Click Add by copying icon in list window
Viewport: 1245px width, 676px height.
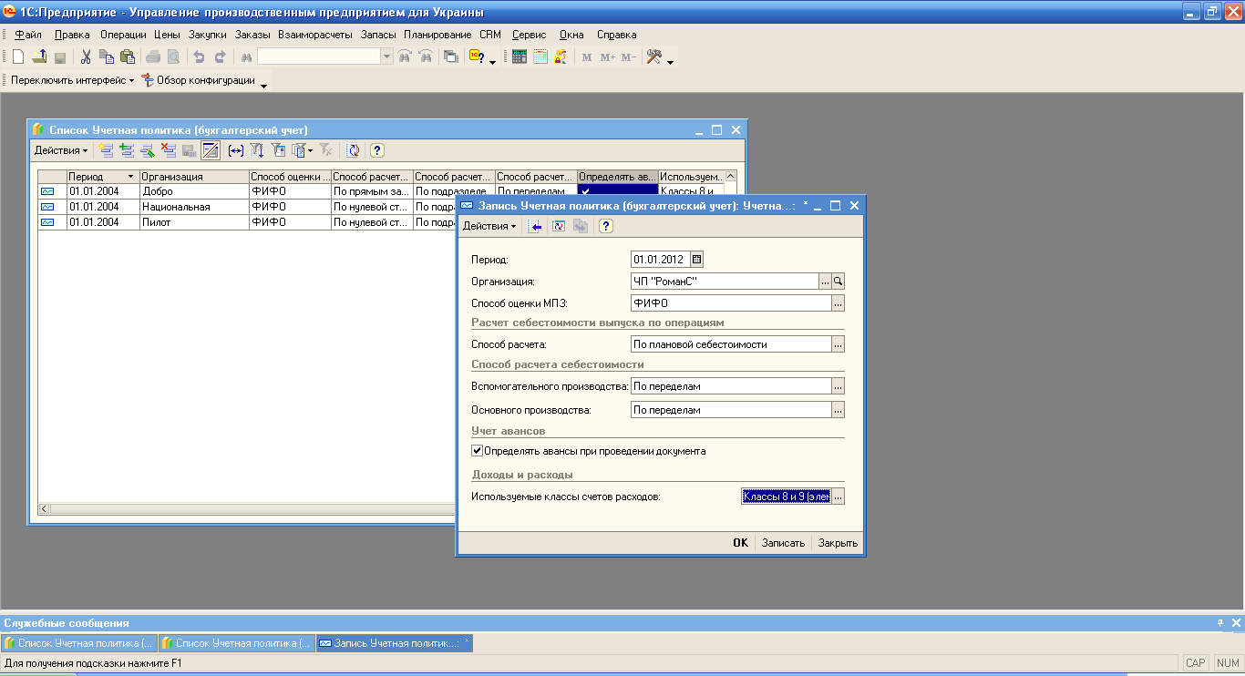point(127,150)
